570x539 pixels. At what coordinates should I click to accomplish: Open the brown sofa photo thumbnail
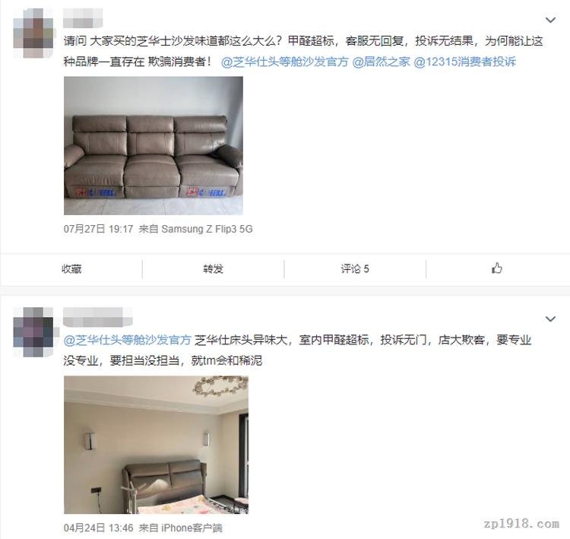coord(154,145)
